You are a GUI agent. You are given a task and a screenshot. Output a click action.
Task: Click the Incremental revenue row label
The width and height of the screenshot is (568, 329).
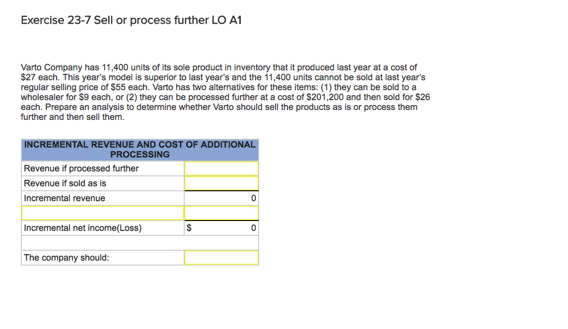65,198
